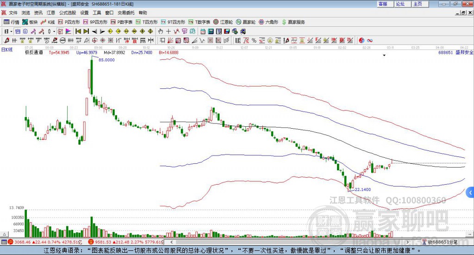Open 赢家服务 with the dollar icon
This screenshot has height=255, width=474.
(293, 22)
